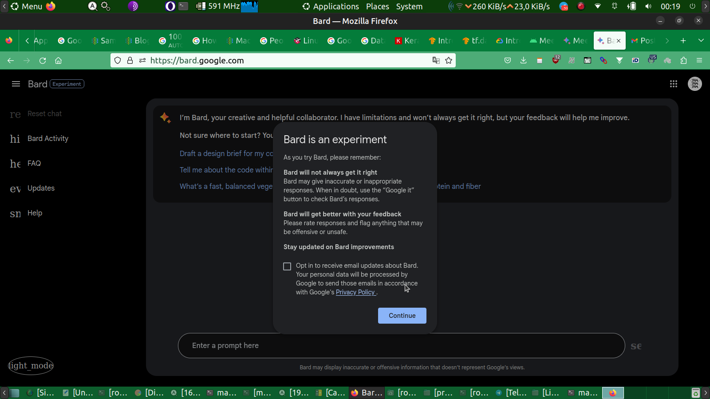Viewport: 710px width, 399px height.
Task: Open Bard Activity from sidebar
Action: point(48,138)
